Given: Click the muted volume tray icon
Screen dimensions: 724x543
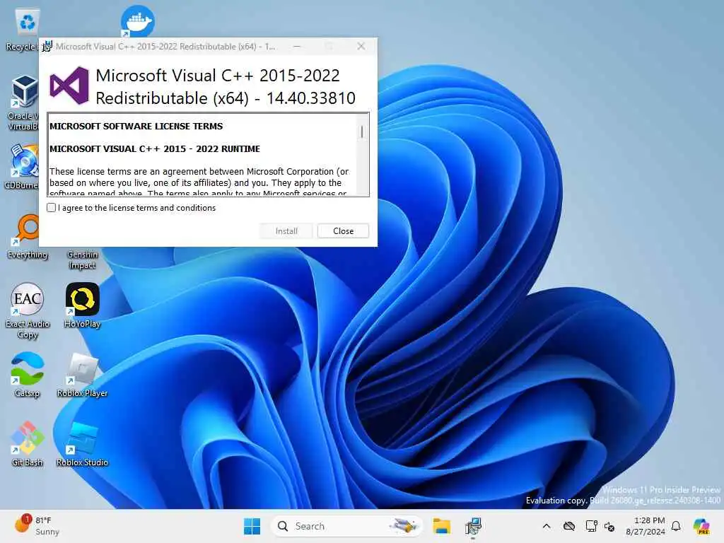Looking at the screenshot, I should [609, 526].
